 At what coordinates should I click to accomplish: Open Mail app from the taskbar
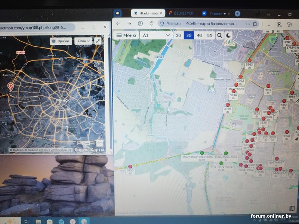[x=61, y=221]
